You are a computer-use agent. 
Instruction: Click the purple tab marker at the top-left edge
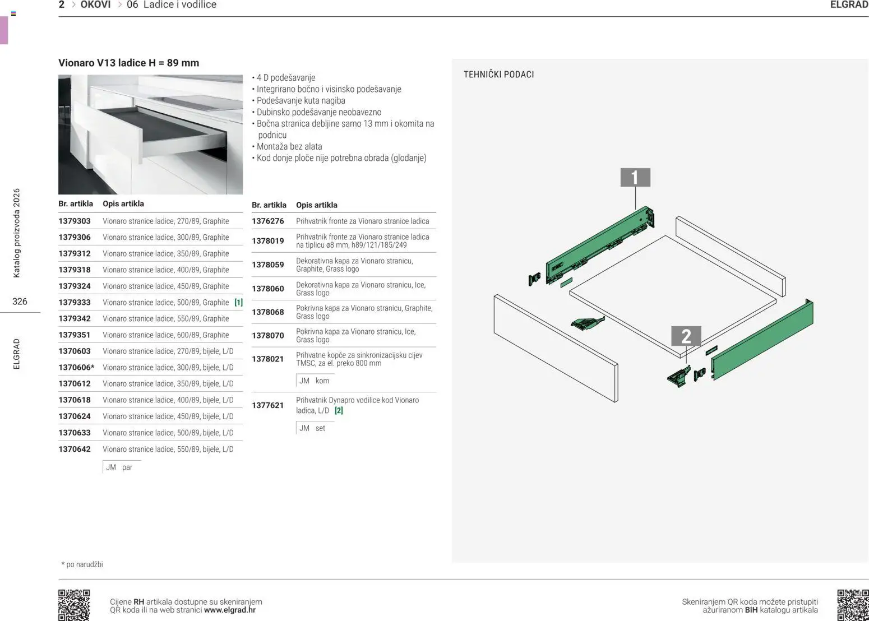(4, 30)
